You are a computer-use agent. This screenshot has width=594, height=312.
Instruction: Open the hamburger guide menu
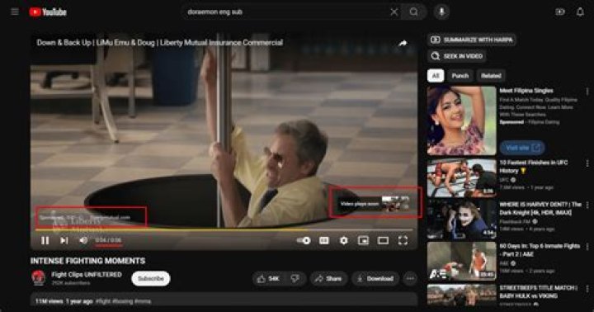(x=14, y=12)
